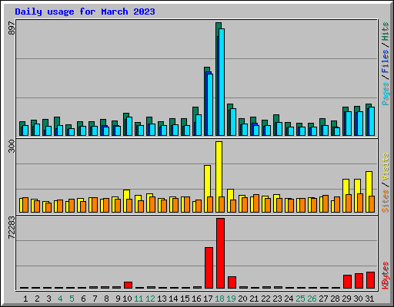Click day 30 on the x-axis
The width and height of the screenshot is (394, 307).
tap(359, 299)
